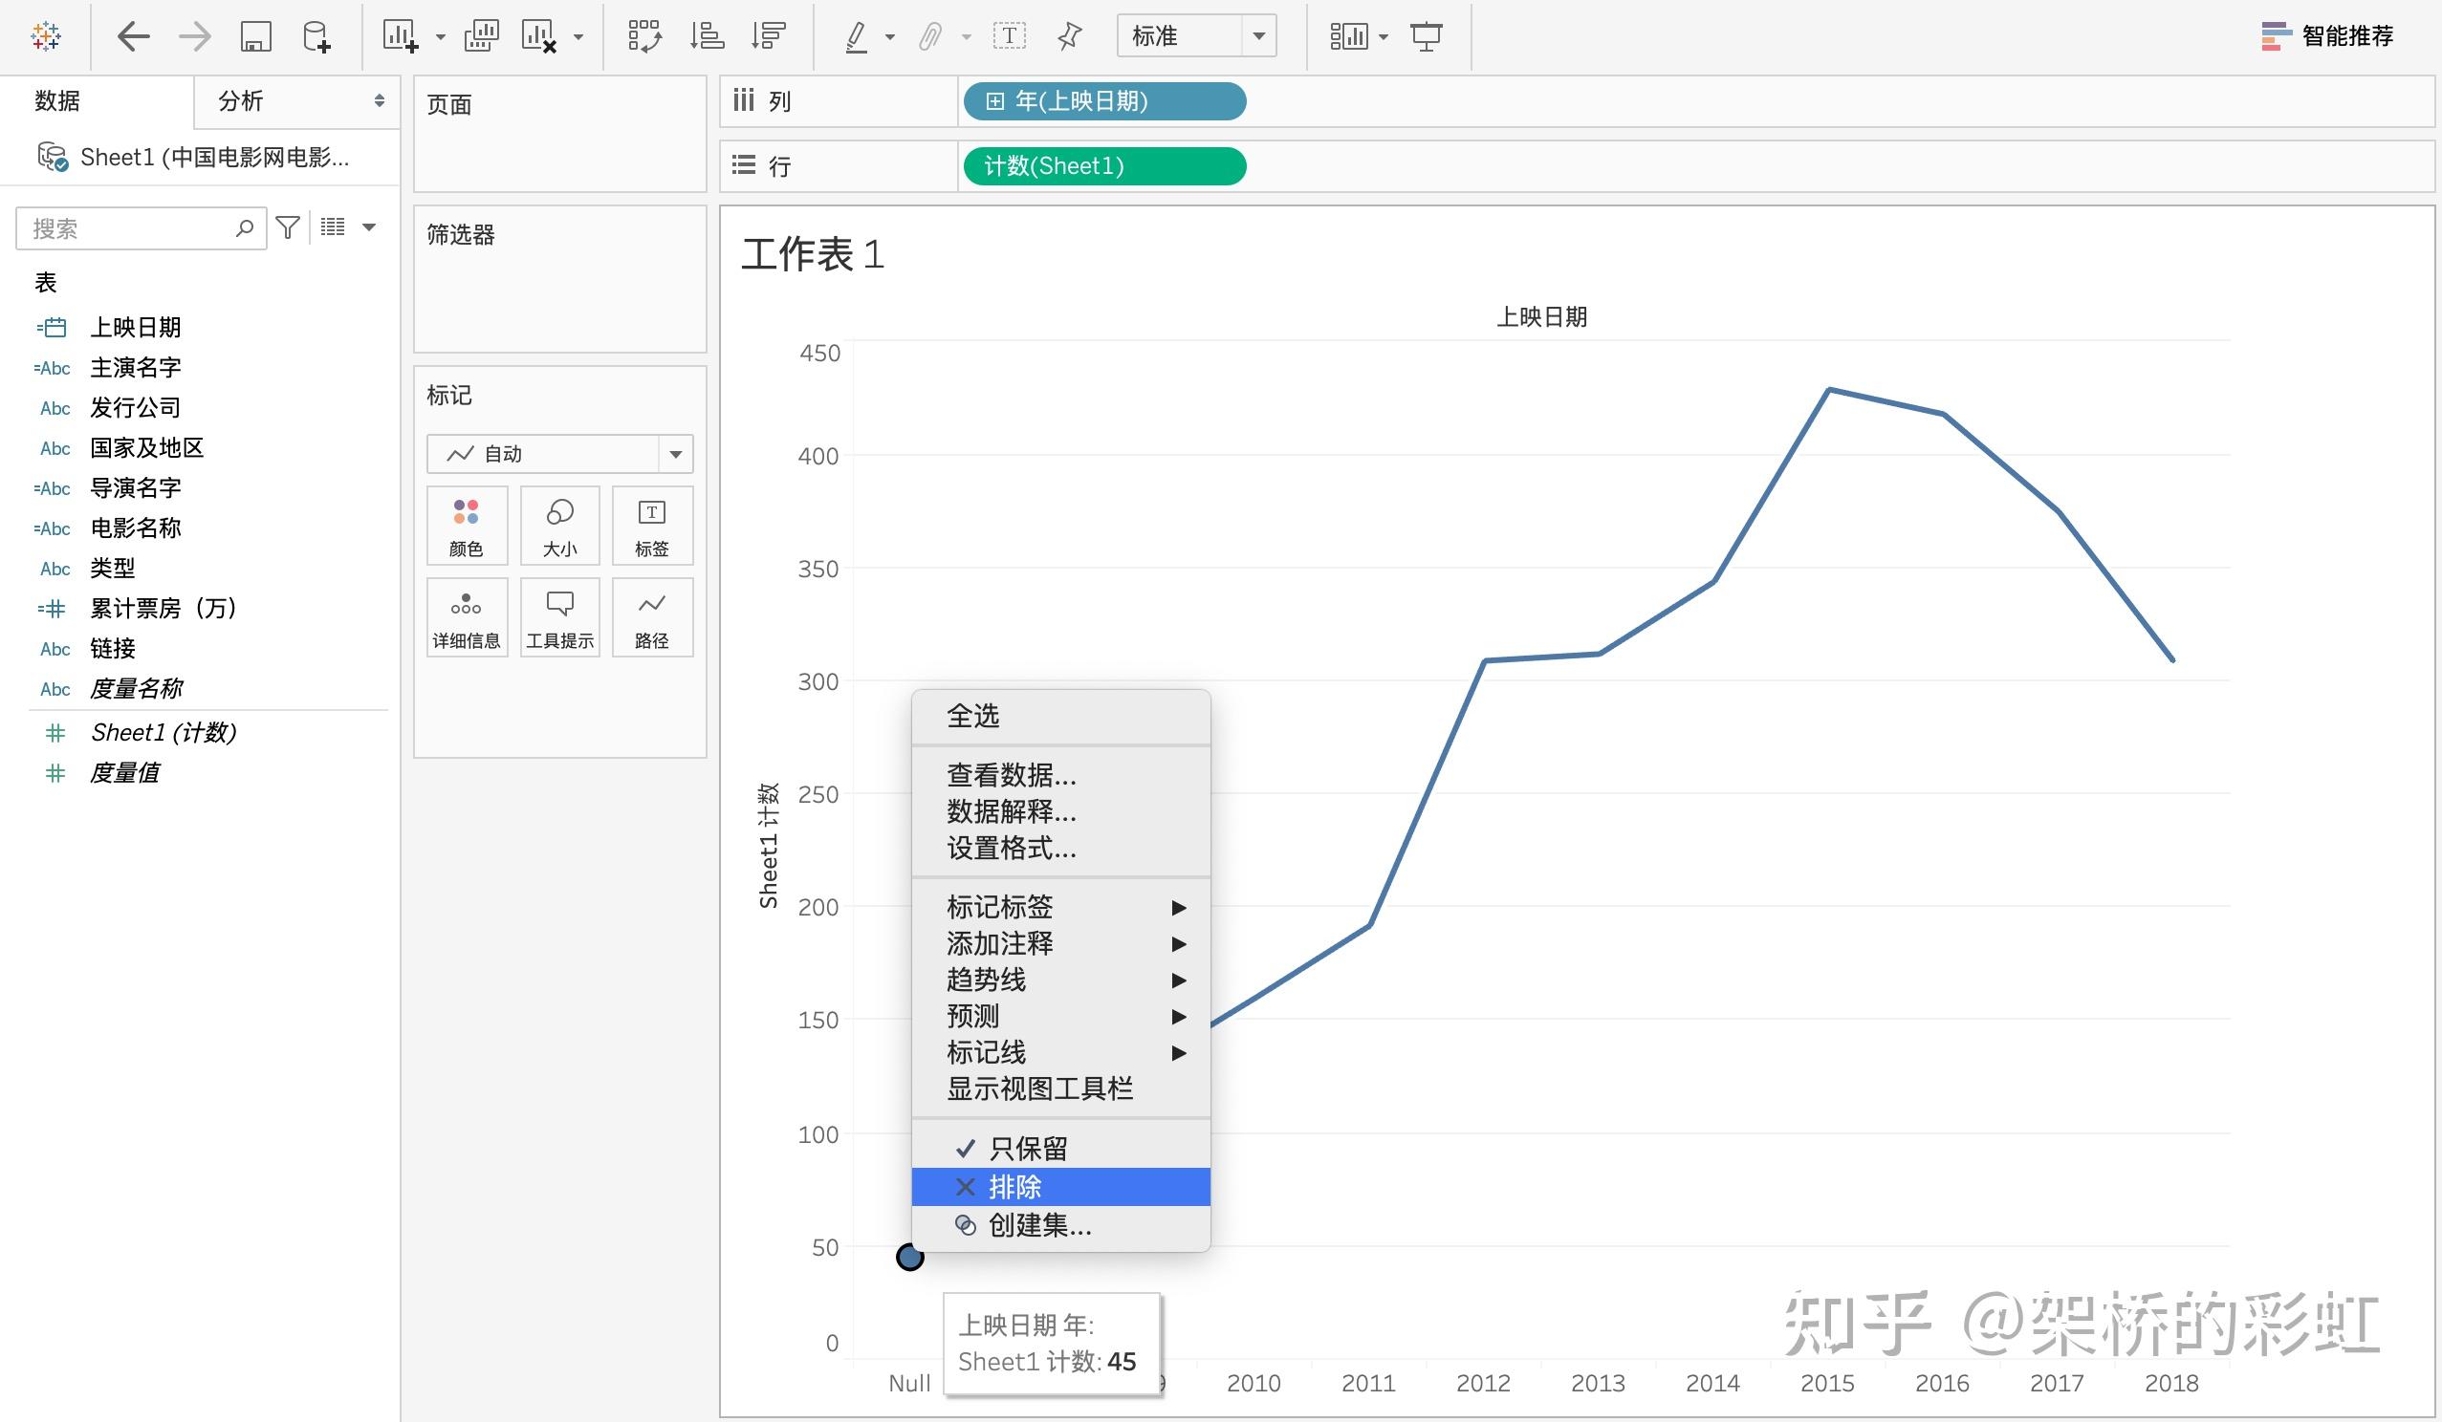Viewport: 2442px width, 1422px height.
Task: Click the duplicate worksheet icon
Action: click(x=481, y=37)
